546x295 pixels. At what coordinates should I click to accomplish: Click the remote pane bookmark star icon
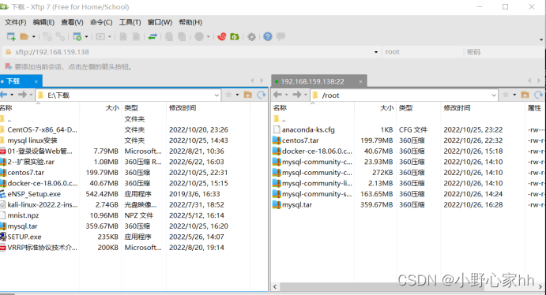click(x=506, y=95)
